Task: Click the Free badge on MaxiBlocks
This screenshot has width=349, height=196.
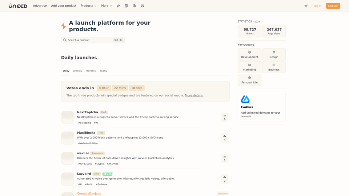Action: [101, 133]
